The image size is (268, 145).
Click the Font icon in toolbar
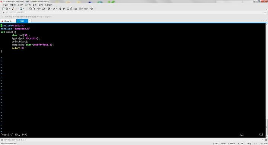click(54, 9)
